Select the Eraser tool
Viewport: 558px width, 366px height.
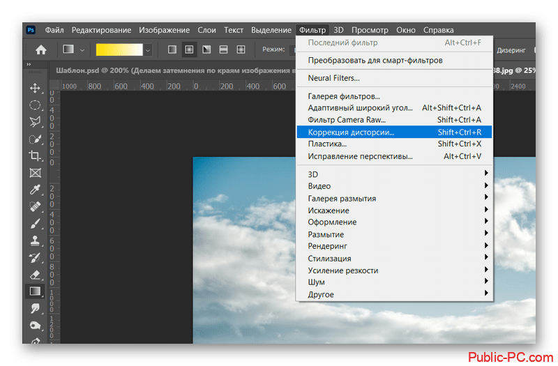coord(35,274)
